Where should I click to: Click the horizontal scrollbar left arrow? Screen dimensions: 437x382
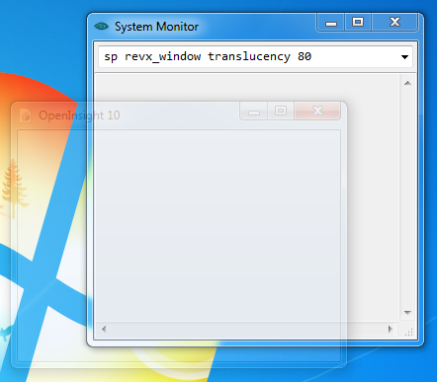[104, 329]
